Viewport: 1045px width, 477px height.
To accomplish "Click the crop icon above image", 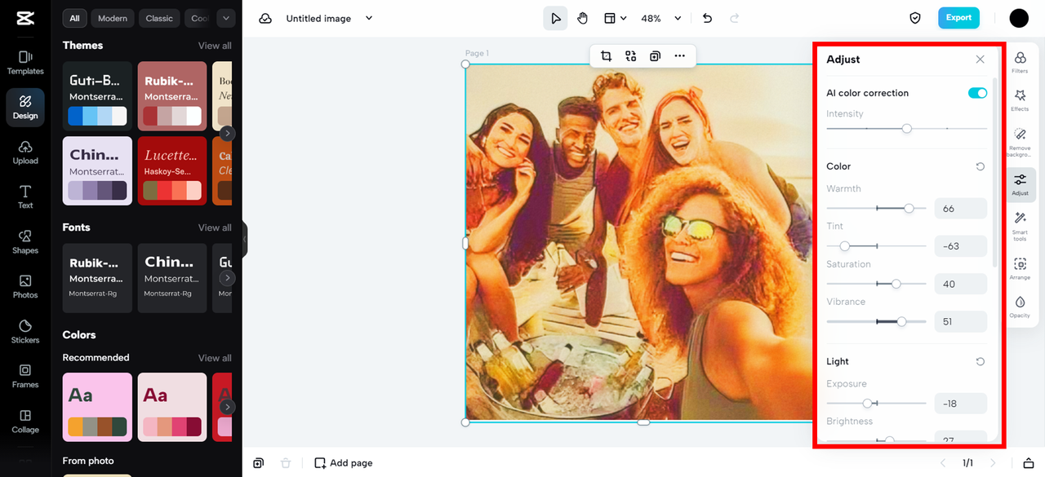I will (x=606, y=56).
